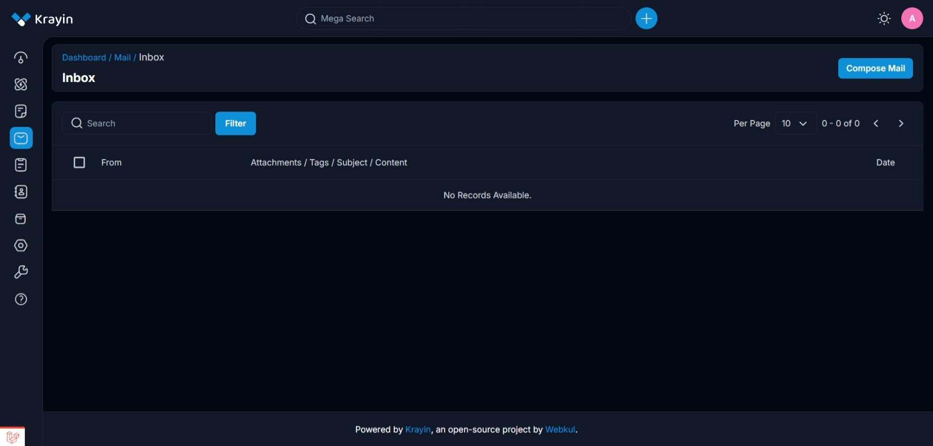Check the select-all checkbox beside From
The width and height of the screenshot is (933, 446).
(x=79, y=162)
